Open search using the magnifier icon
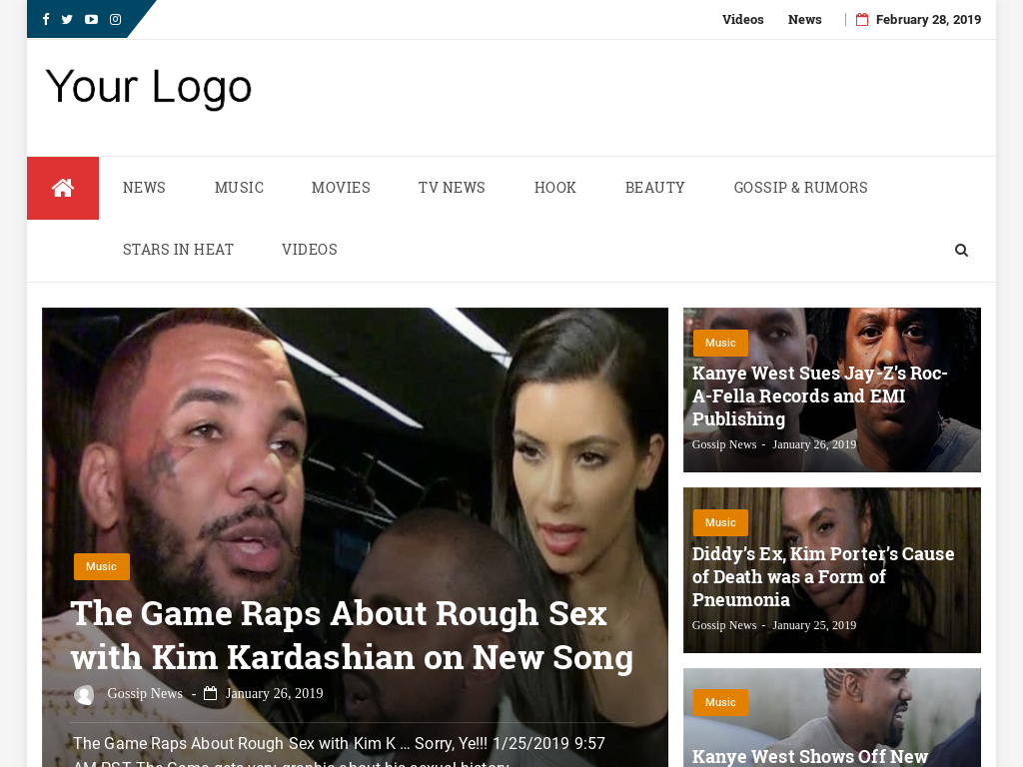Image resolution: width=1023 pixels, height=767 pixels. (x=961, y=250)
